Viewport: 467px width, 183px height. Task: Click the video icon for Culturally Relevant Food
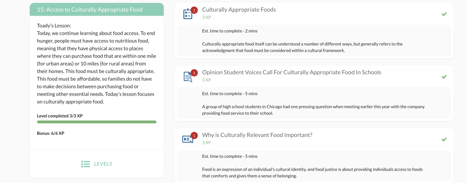coord(187,139)
